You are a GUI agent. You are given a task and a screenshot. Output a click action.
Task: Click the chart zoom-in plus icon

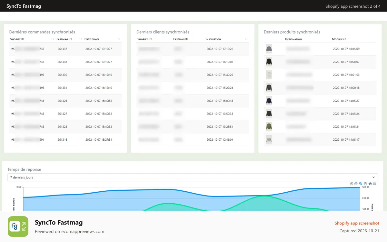tap(352, 184)
